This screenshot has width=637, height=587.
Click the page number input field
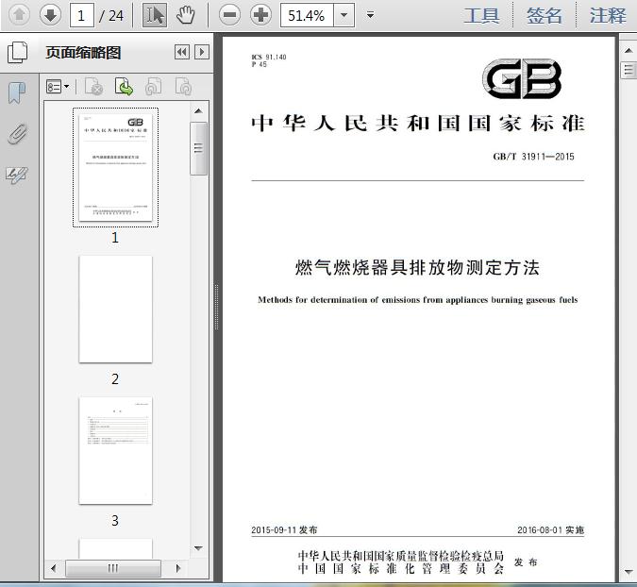82,16
